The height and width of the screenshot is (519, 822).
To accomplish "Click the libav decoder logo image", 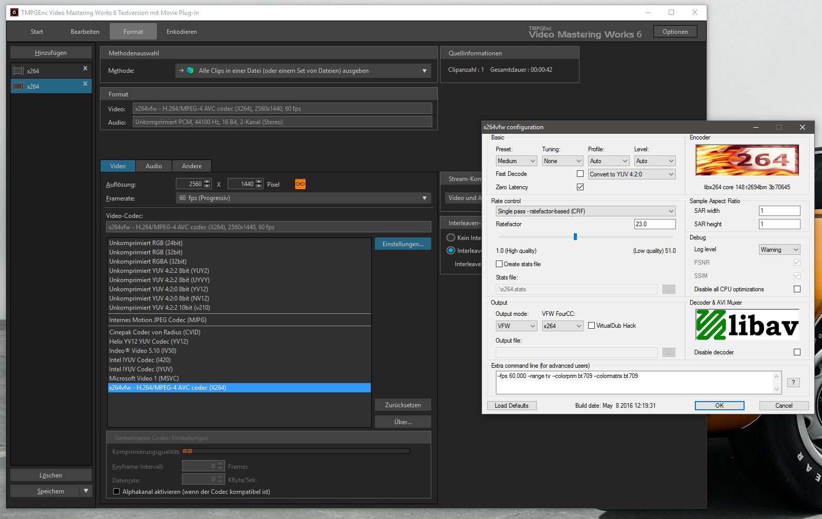I will [x=747, y=325].
